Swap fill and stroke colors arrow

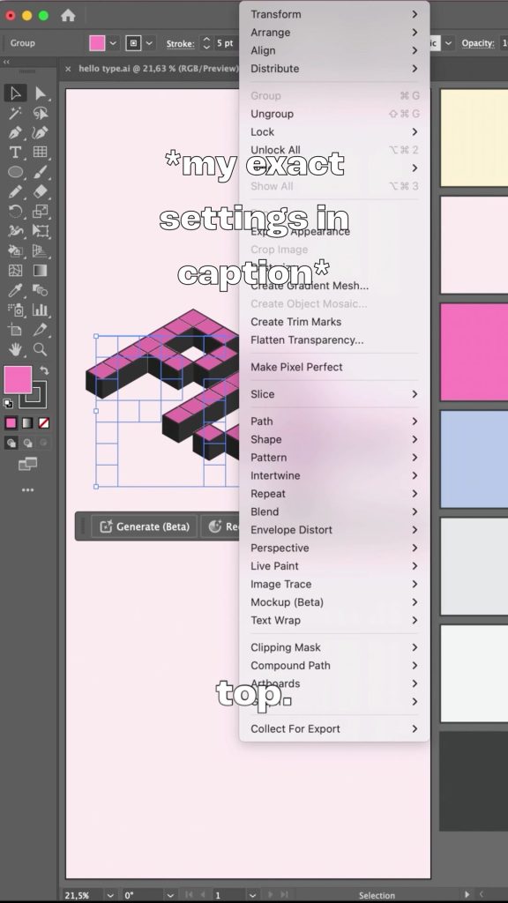(x=44, y=370)
